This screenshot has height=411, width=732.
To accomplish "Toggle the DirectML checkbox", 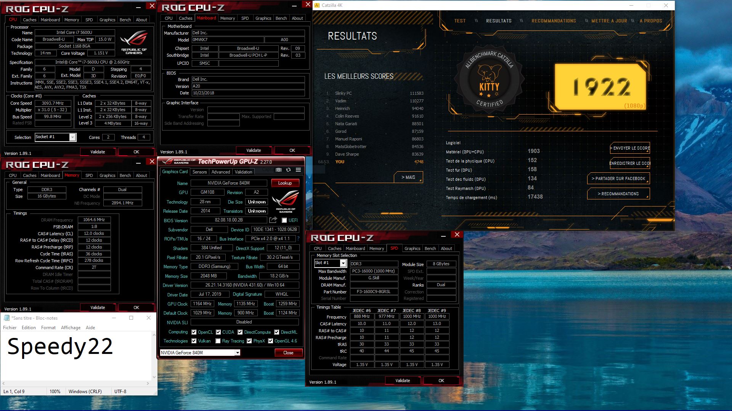I will 277,332.
